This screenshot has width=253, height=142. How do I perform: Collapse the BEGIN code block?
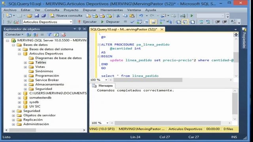tap(99, 56)
